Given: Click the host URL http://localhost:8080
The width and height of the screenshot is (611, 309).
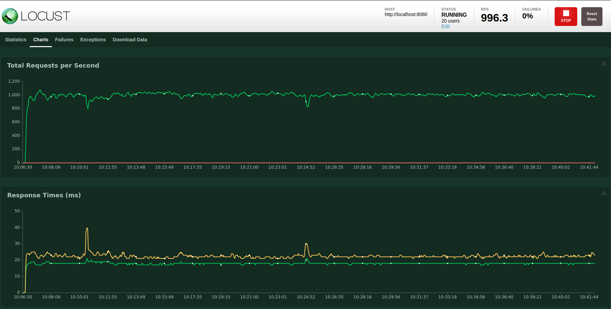Looking at the screenshot, I should 406,14.
